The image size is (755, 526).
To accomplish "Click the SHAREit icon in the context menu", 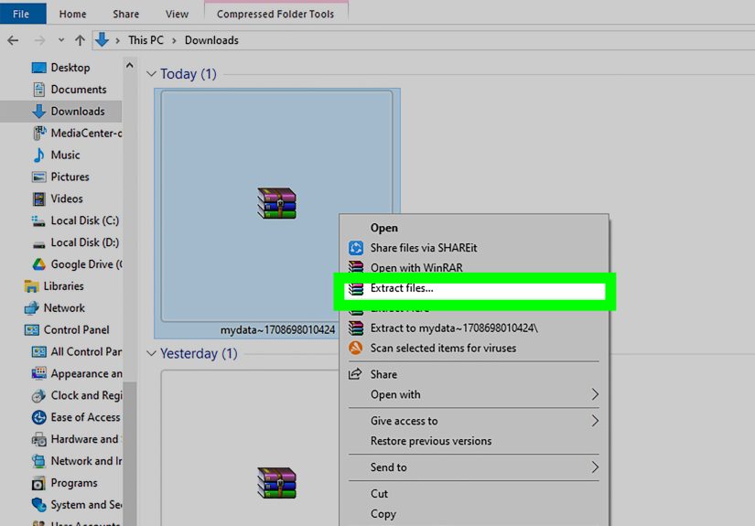I will pos(356,248).
